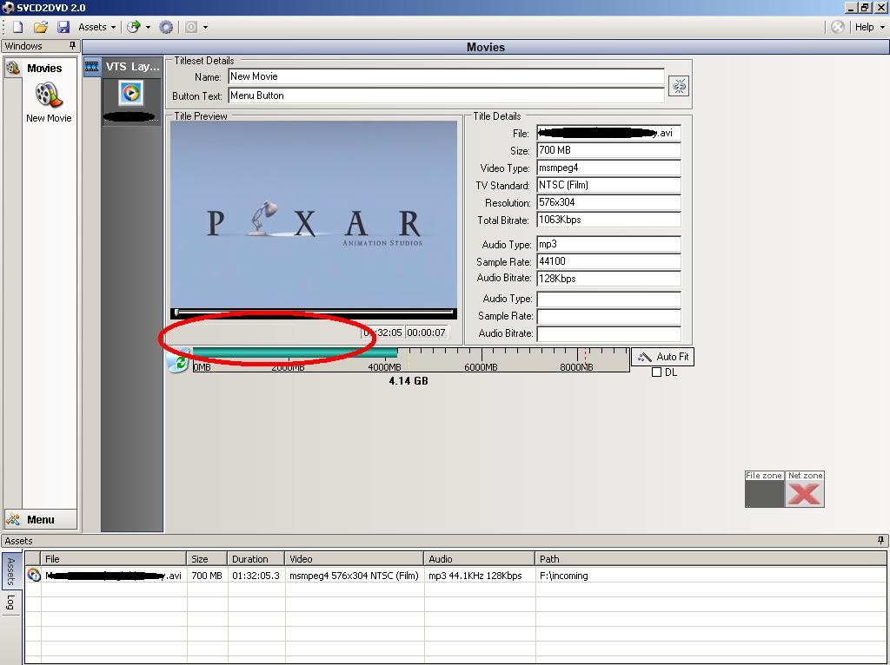Screen dimensions: 890x665
Task: Select the 01:32:05.3 duration cell
Action: pyautogui.click(x=256, y=576)
